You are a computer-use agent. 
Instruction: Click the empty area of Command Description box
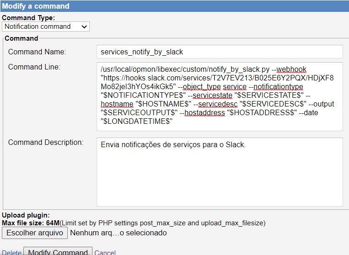[x=219, y=183]
